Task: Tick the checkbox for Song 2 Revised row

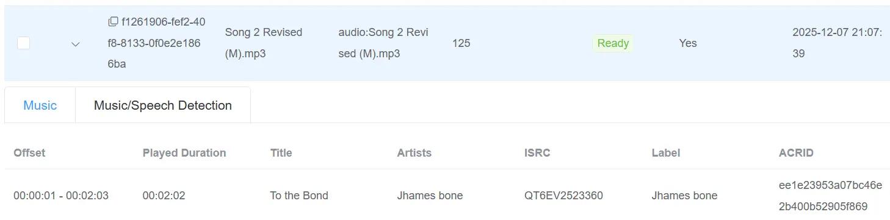Action: [x=24, y=43]
